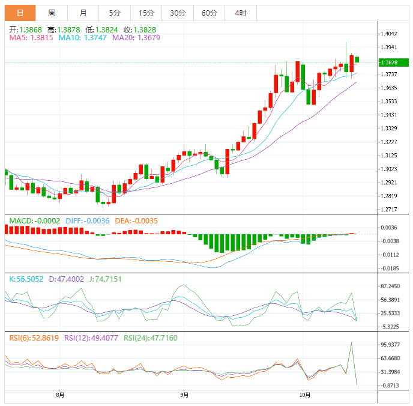The width and height of the screenshot is (413, 406).
Task: Click the RSI(12):49.4077 label
Action: pos(91,338)
